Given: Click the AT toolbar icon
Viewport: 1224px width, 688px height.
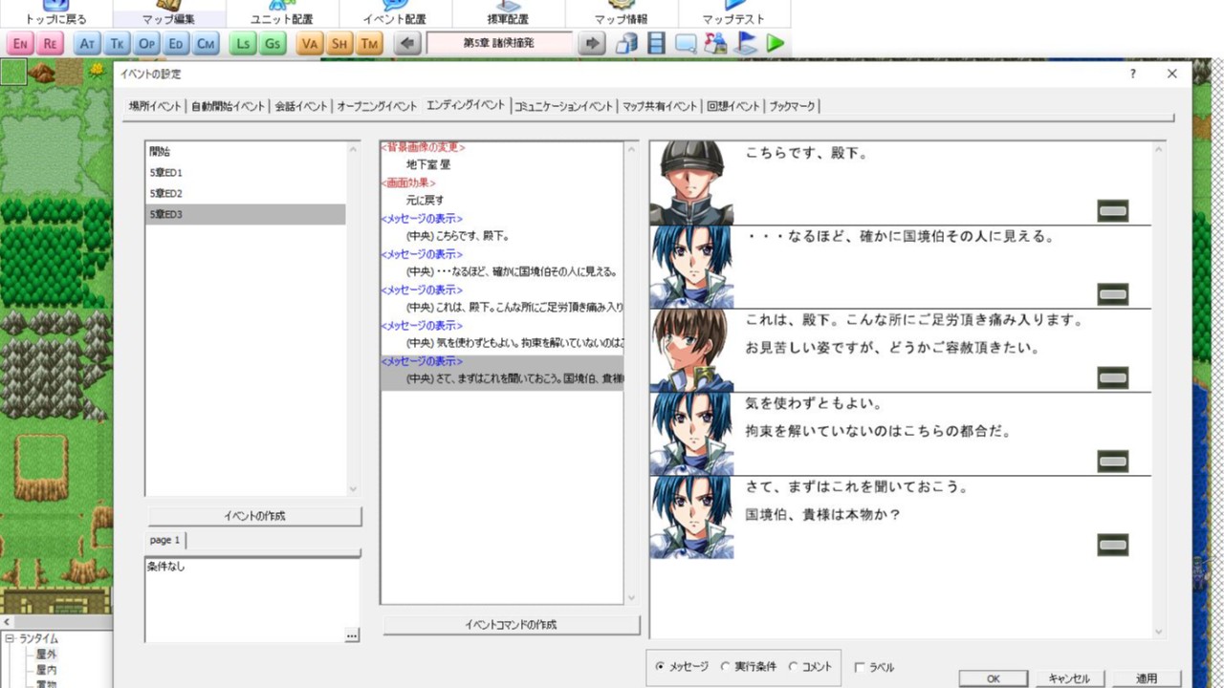Looking at the screenshot, I should [x=87, y=44].
